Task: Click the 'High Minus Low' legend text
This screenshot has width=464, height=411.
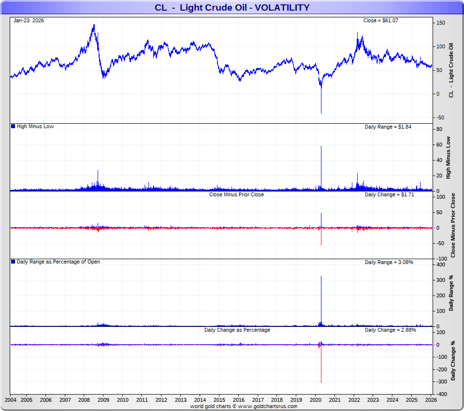Action: pos(35,127)
